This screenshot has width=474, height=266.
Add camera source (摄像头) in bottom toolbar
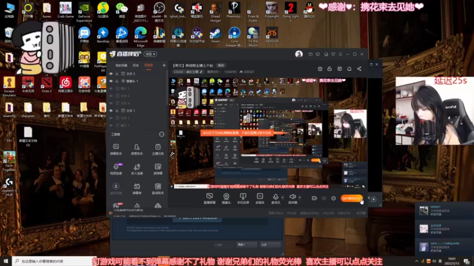pyautogui.click(x=226, y=199)
